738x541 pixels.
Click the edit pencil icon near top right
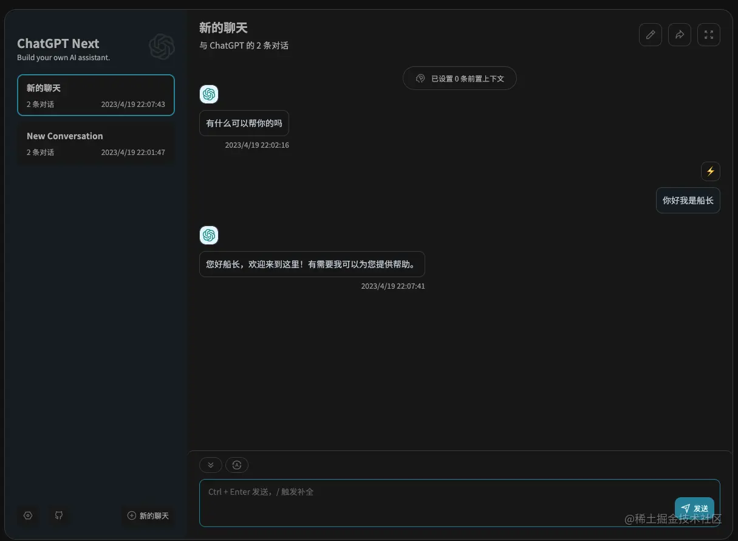(651, 35)
